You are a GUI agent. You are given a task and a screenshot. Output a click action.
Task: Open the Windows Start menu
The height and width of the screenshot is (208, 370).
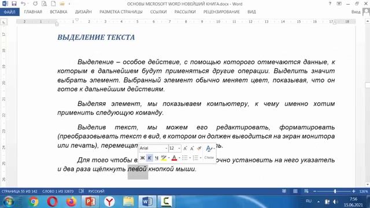[9, 202]
